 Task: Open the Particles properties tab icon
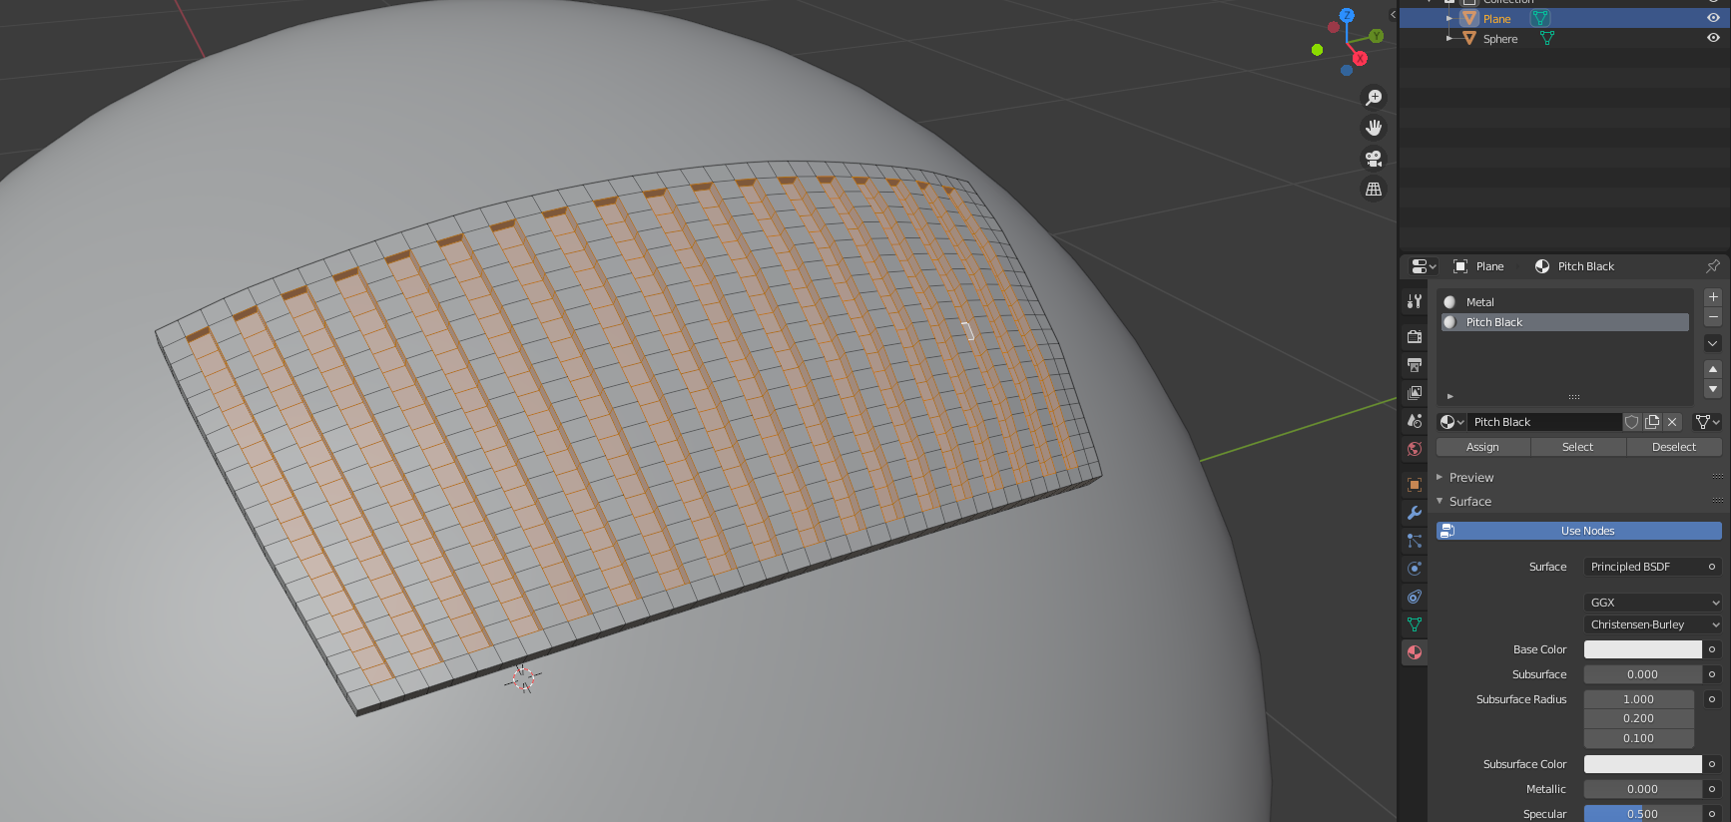[x=1415, y=541]
